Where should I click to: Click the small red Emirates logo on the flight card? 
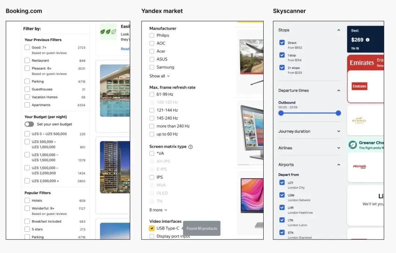pos(359,87)
